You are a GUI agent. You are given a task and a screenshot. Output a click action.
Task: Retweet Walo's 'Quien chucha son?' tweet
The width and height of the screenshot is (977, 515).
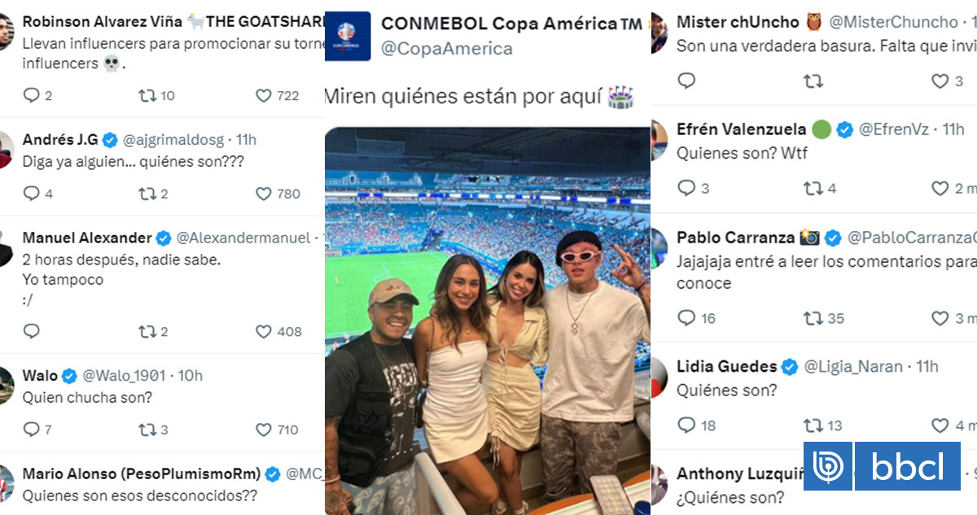148,429
